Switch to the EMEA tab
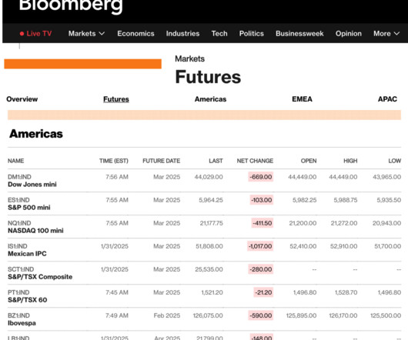 [x=302, y=99]
